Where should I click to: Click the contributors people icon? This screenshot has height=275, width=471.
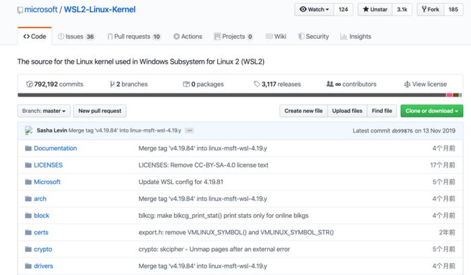[x=330, y=84]
